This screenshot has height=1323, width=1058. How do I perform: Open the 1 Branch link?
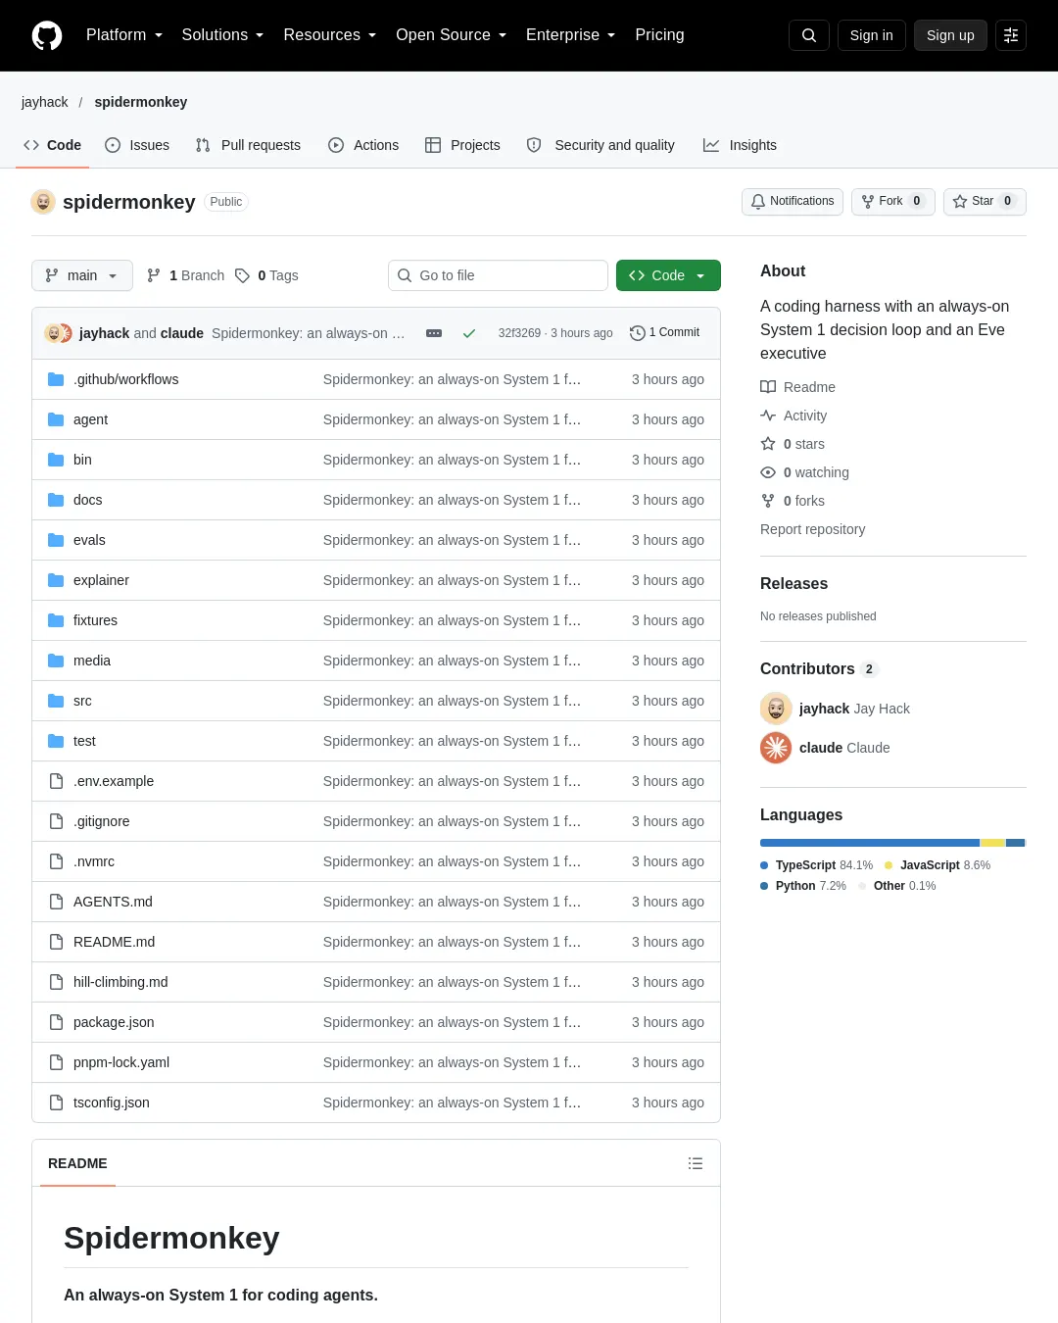point(186,275)
